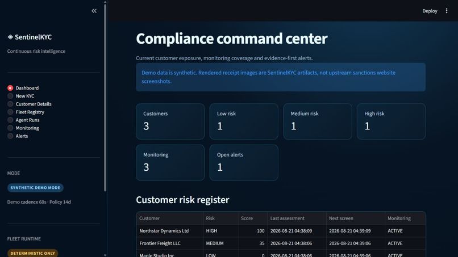458x257 pixels.
Task: Select the Customer Details radio option
Action: (x=30, y=104)
